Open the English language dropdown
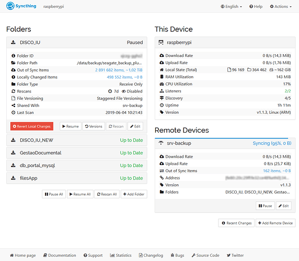Viewport: 299px width, 261px height. coord(231,6)
